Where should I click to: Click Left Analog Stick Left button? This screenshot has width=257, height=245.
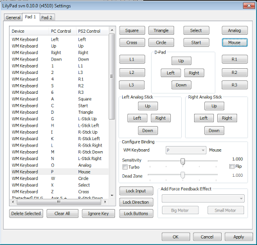point(137,118)
